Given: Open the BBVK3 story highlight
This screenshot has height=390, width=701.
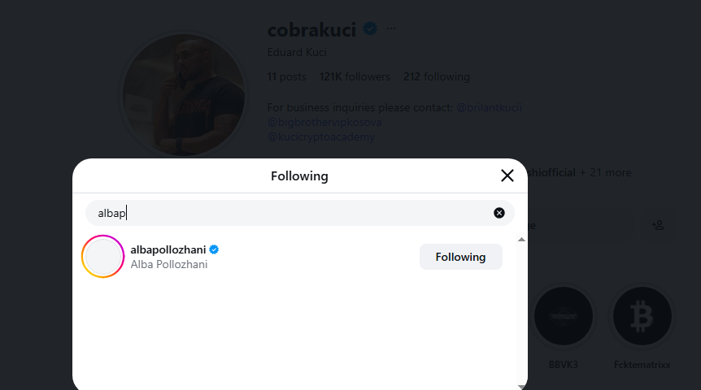Looking at the screenshot, I should (x=562, y=316).
